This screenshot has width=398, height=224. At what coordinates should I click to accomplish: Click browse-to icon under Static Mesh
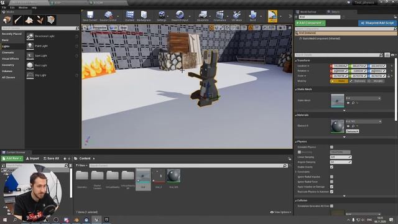point(353,103)
